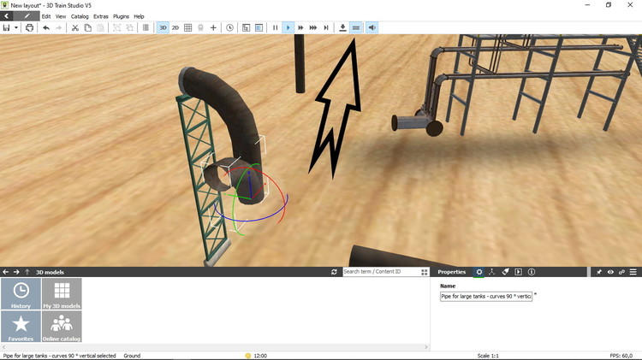
Task: Click the Name input field
Action: pyautogui.click(x=485, y=296)
